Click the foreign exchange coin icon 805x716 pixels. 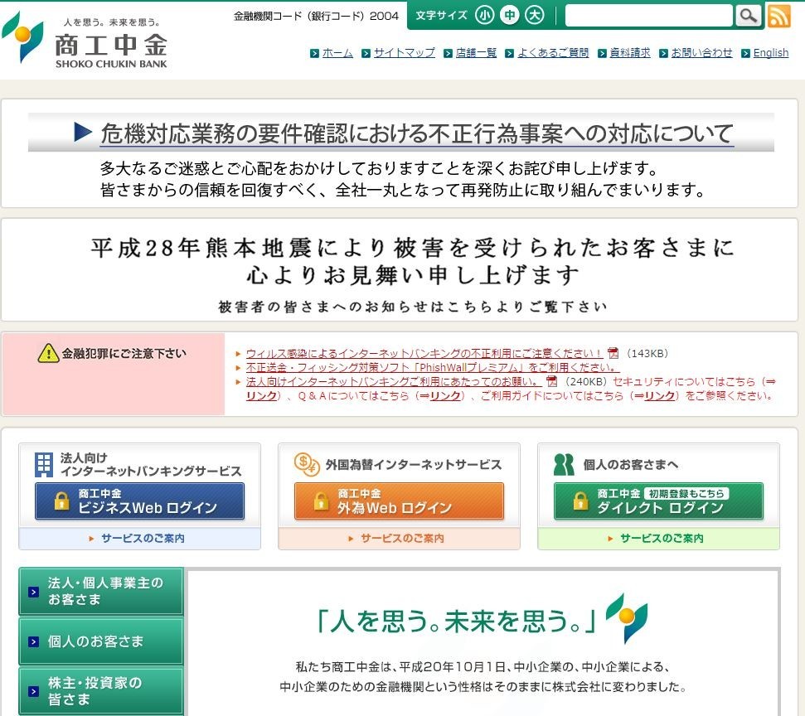pos(306,464)
